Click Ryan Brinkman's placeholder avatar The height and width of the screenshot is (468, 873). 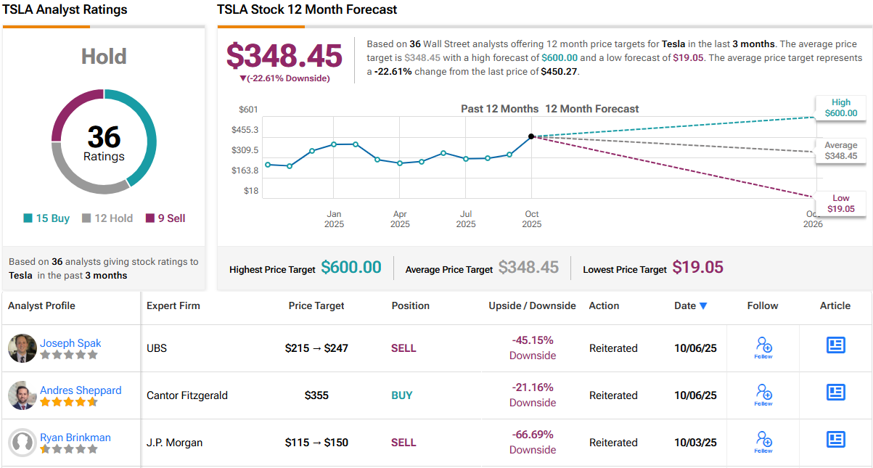tap(22, 443)
